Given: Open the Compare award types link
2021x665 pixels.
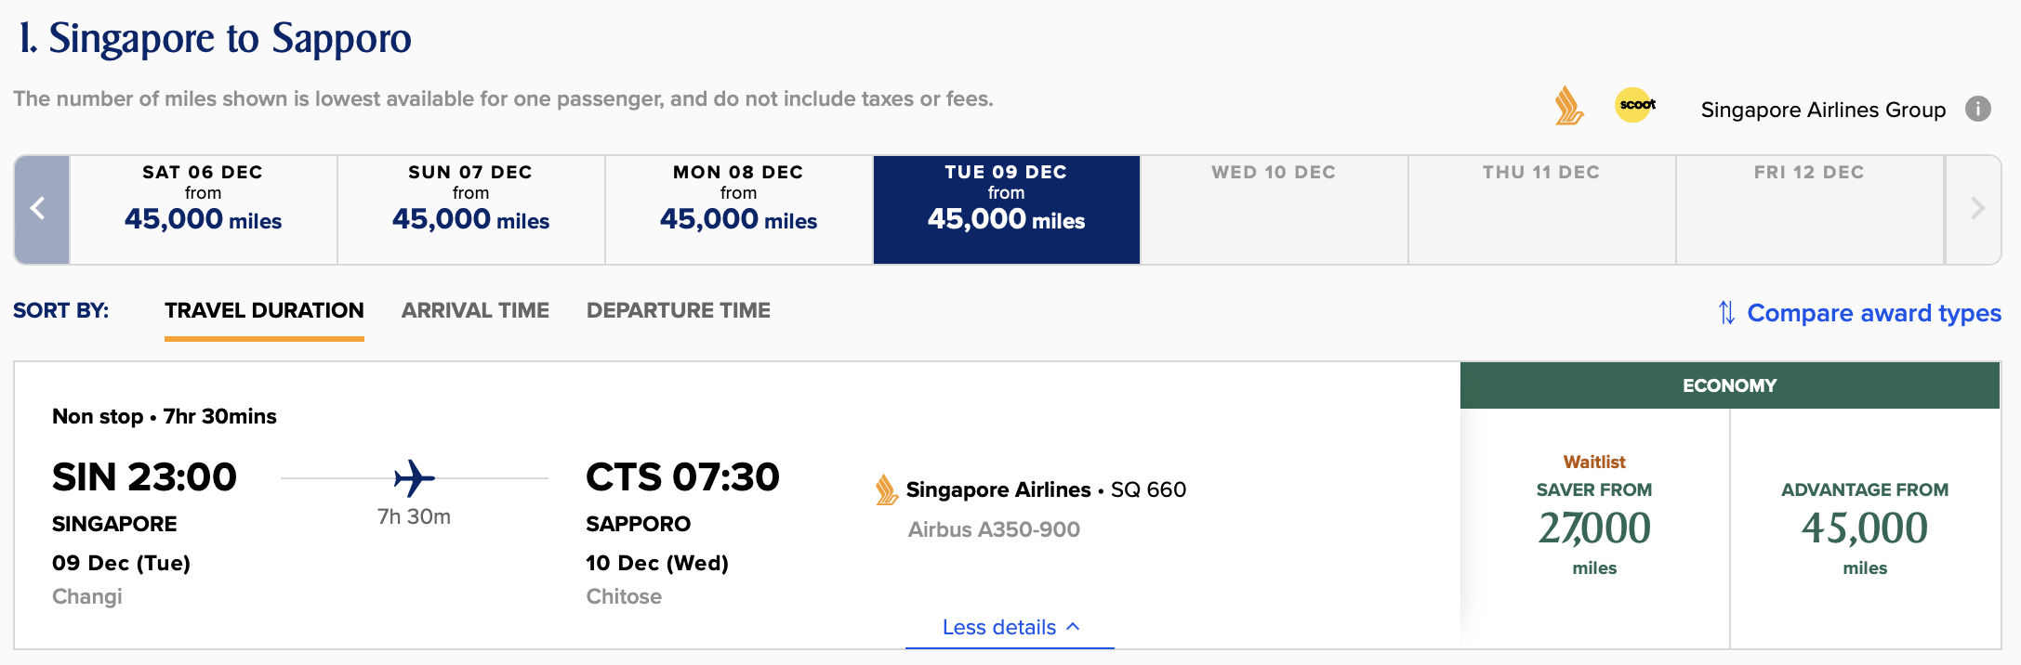Looking at the screenshot, I should coord(1873,313).
